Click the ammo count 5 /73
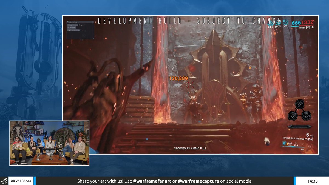 [x=310, y=135]
